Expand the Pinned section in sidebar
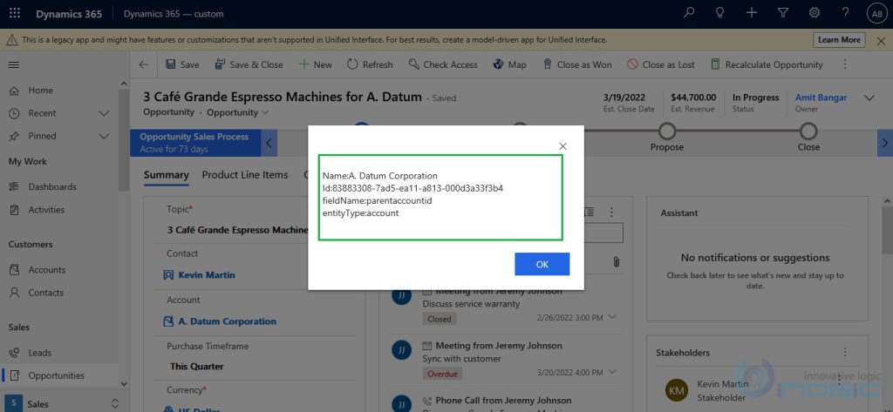The image size is (893, 412). [104, 136]
